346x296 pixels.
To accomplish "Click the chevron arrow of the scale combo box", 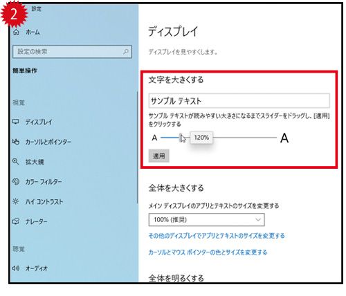I will point(258,220).
